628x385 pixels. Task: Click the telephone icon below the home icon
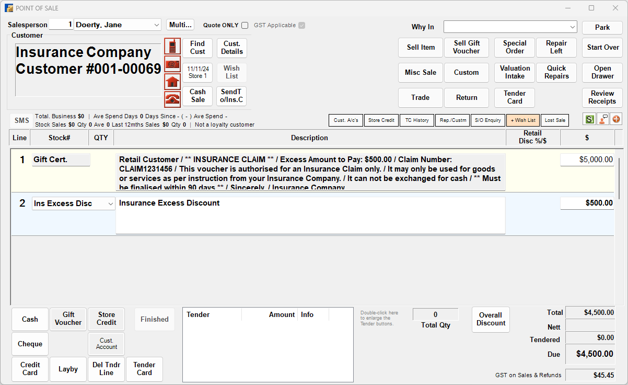(172, 99)
